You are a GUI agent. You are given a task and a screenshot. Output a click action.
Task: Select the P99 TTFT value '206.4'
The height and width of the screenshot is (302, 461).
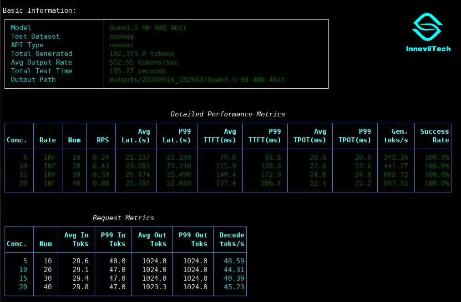271,183
